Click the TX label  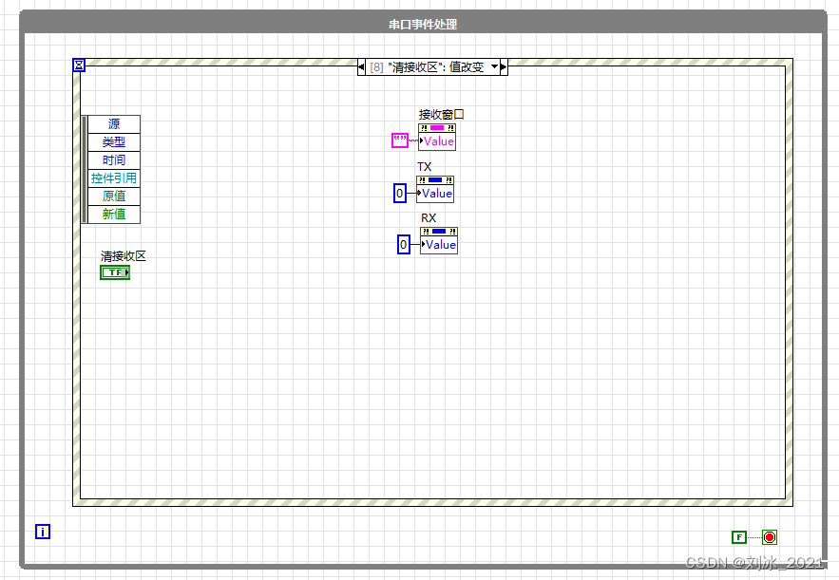tap(425, 167)
